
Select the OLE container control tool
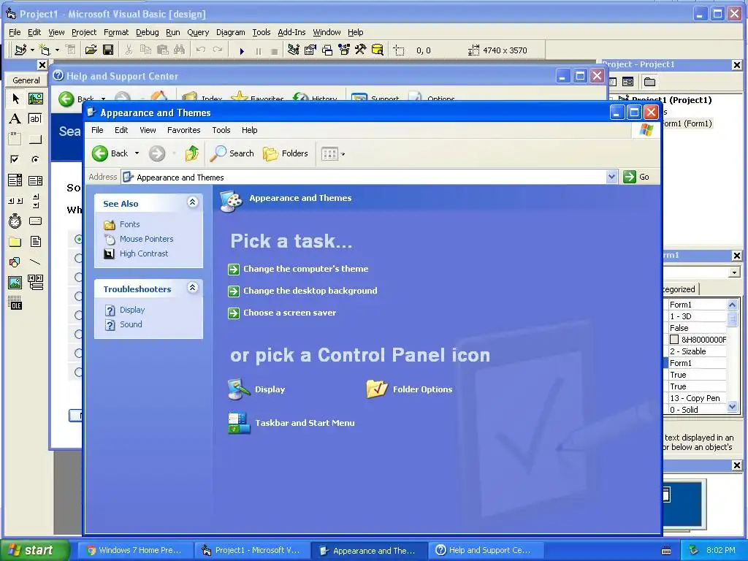point(15,303)
